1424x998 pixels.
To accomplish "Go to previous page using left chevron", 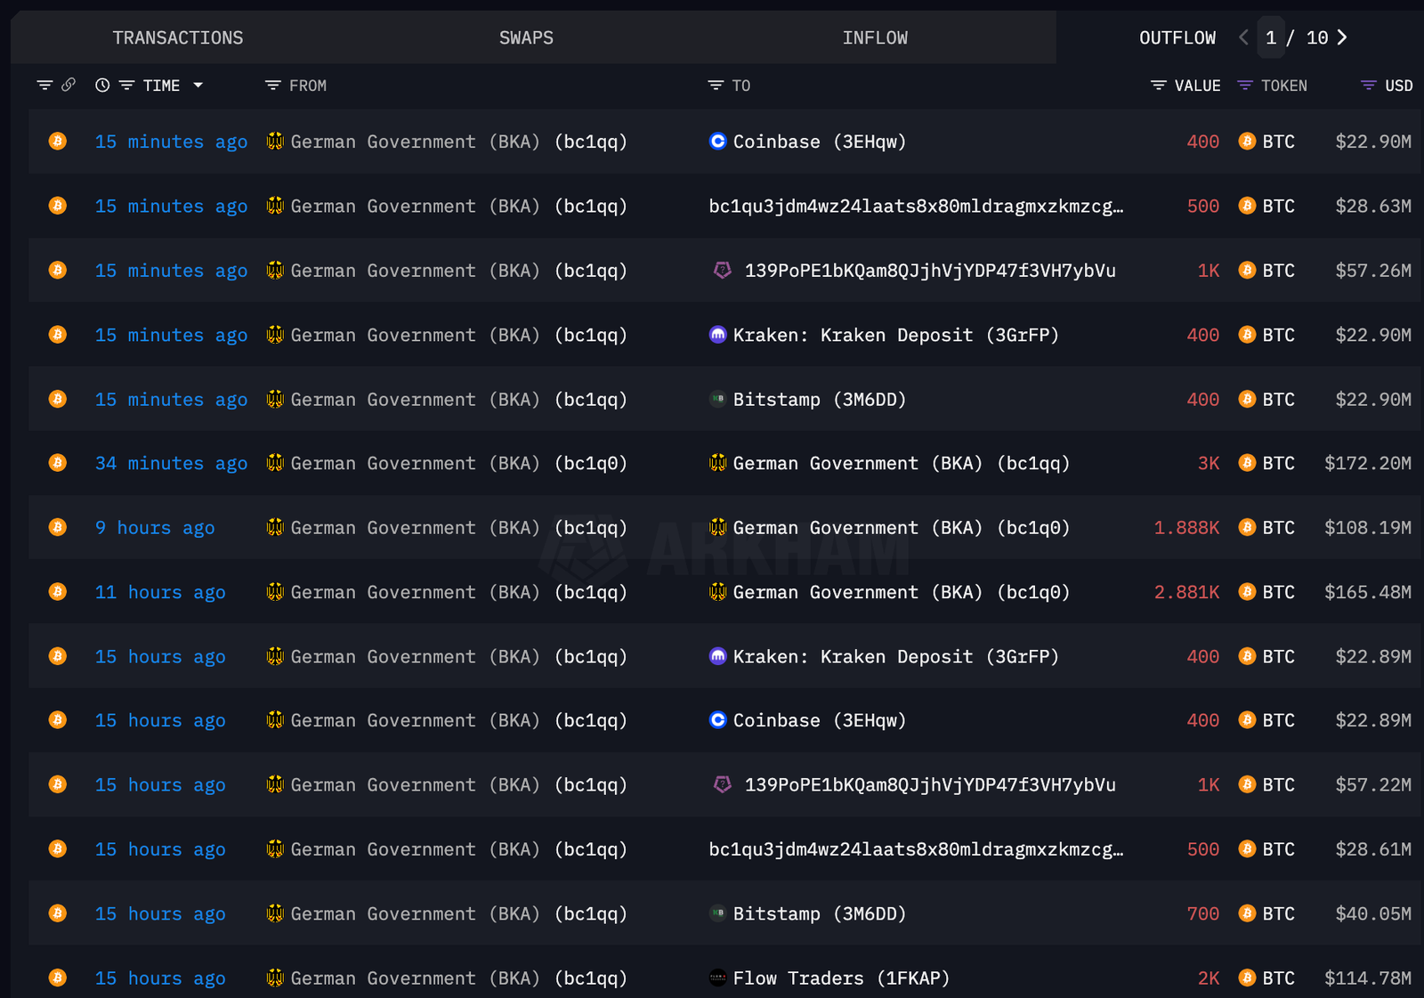I will pyautogui.click(x=1243, y=37).
